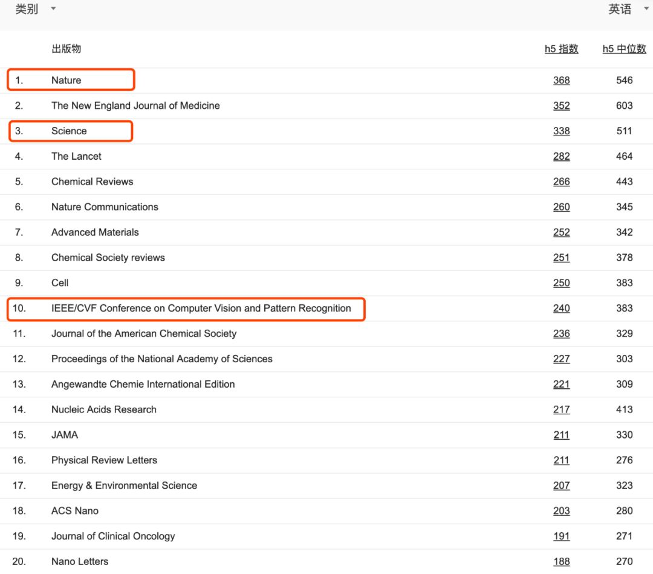Open Nano Letters' h5-index 188
This screenshot has height=574, width=653.
click(561, 562)
